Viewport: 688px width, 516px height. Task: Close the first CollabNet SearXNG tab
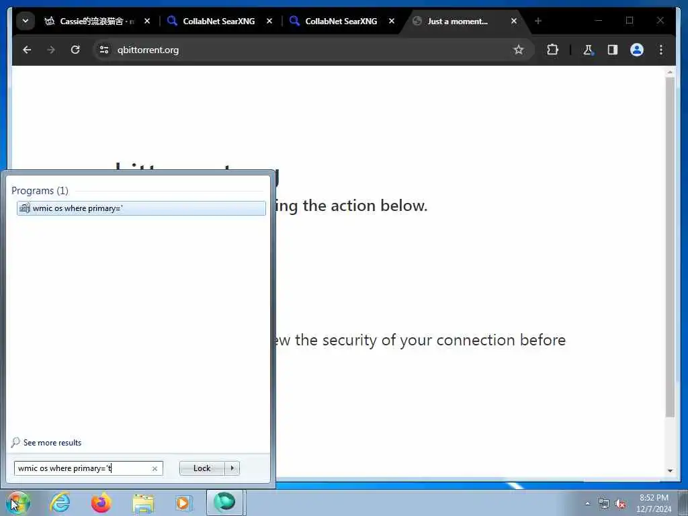(269, 21)
